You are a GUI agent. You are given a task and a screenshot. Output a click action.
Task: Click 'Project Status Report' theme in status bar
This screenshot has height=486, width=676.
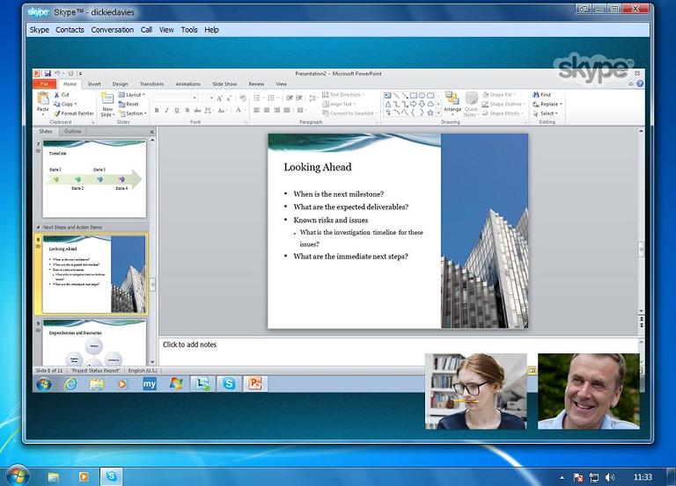coord(95,370)
